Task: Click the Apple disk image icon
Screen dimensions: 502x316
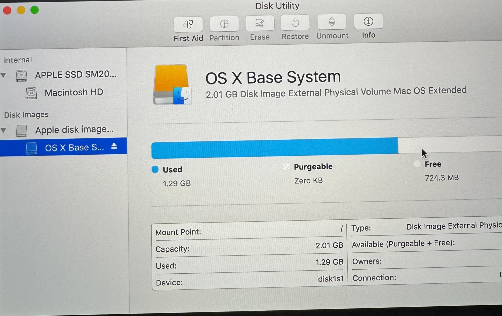Action: click(22, 131)
